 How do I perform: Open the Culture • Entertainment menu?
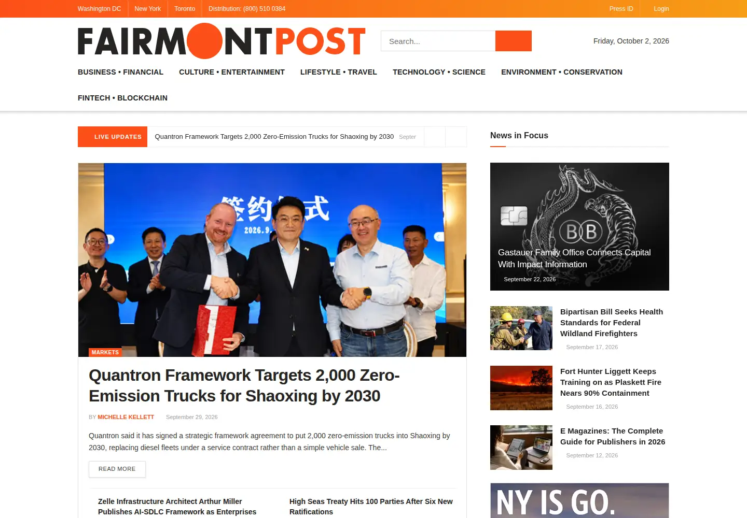[x=232, y=72]
